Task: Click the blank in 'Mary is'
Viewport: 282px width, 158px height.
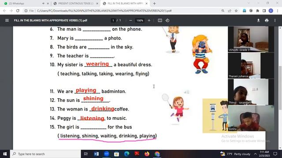Action: [x=89, y=39]
